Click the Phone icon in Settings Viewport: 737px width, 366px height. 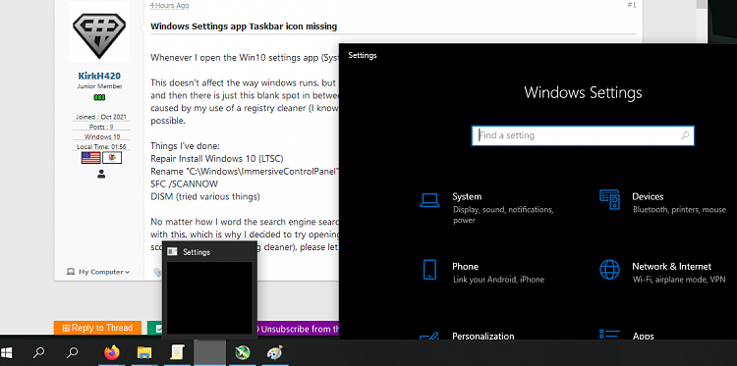pos(429,270)
